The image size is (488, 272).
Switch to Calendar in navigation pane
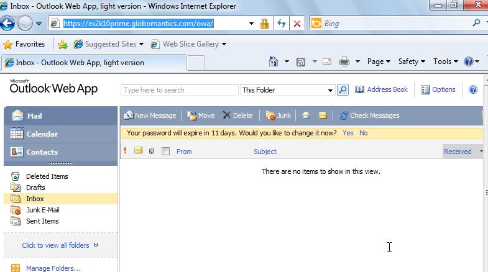[61, 134]
